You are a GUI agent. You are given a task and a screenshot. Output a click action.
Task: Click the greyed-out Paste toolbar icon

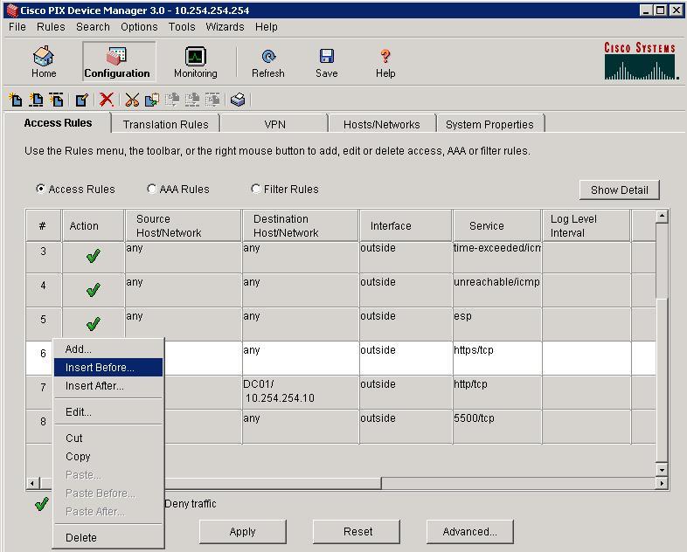[172, 100]
